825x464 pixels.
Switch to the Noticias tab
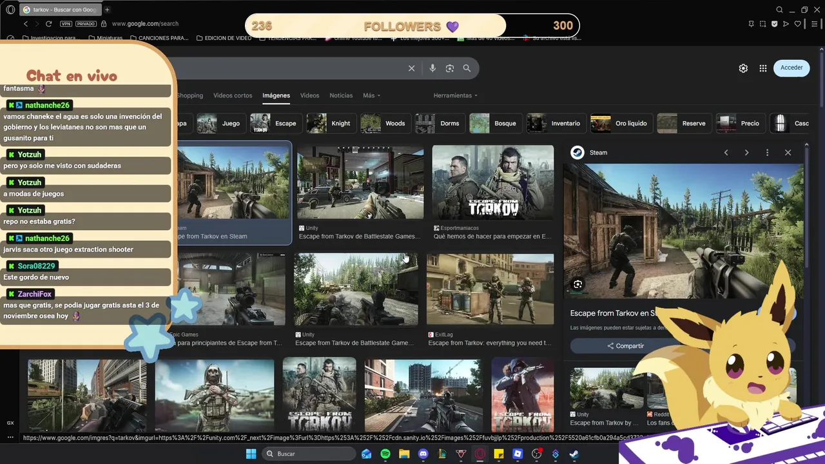pyautogui.click(x=341, y=95)
